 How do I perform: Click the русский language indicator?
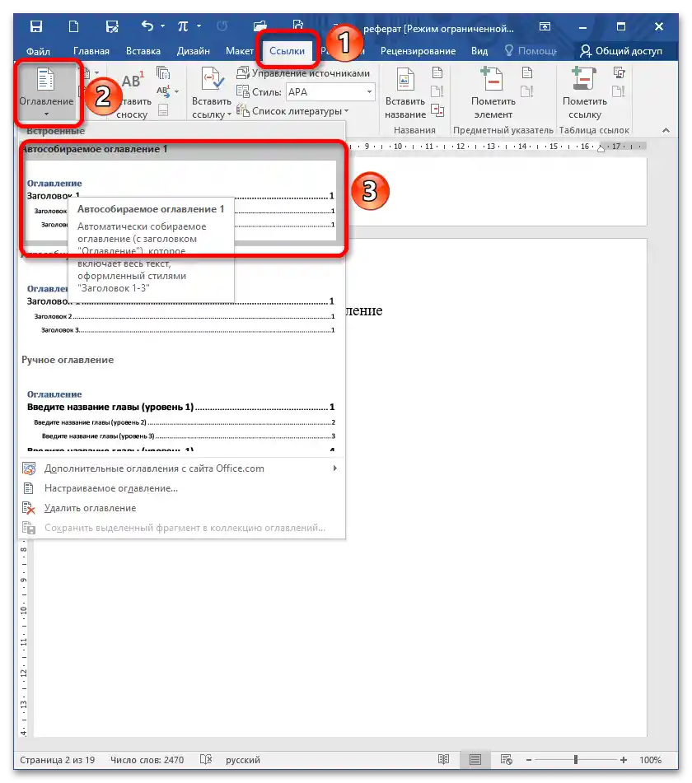point(243,760)
